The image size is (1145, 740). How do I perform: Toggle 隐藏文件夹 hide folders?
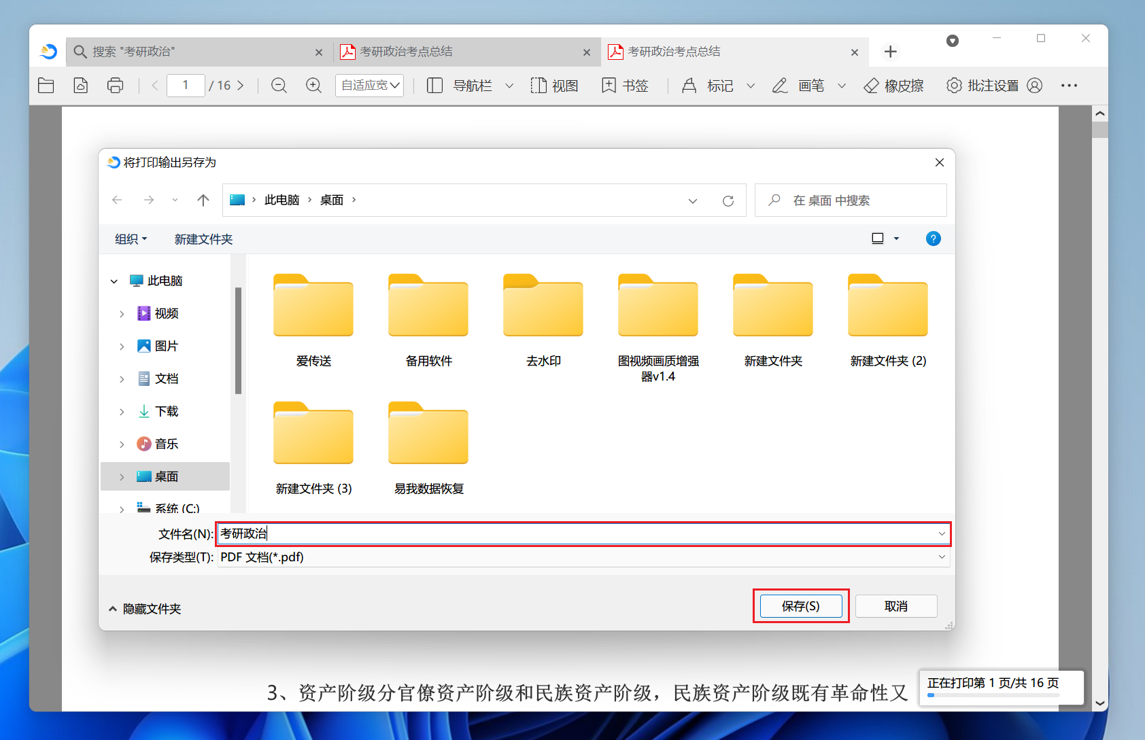pyautogui.click(x=145, y=609)
